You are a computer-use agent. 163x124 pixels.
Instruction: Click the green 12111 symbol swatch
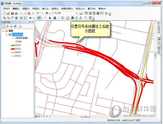[x=13, y=45]
